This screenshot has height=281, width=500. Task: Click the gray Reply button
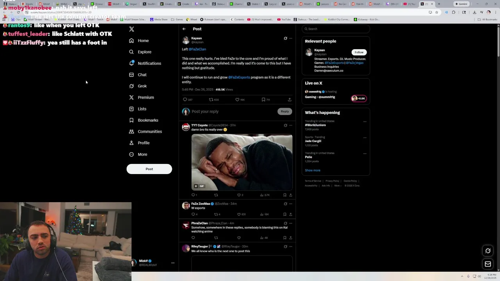coord(285,112)
